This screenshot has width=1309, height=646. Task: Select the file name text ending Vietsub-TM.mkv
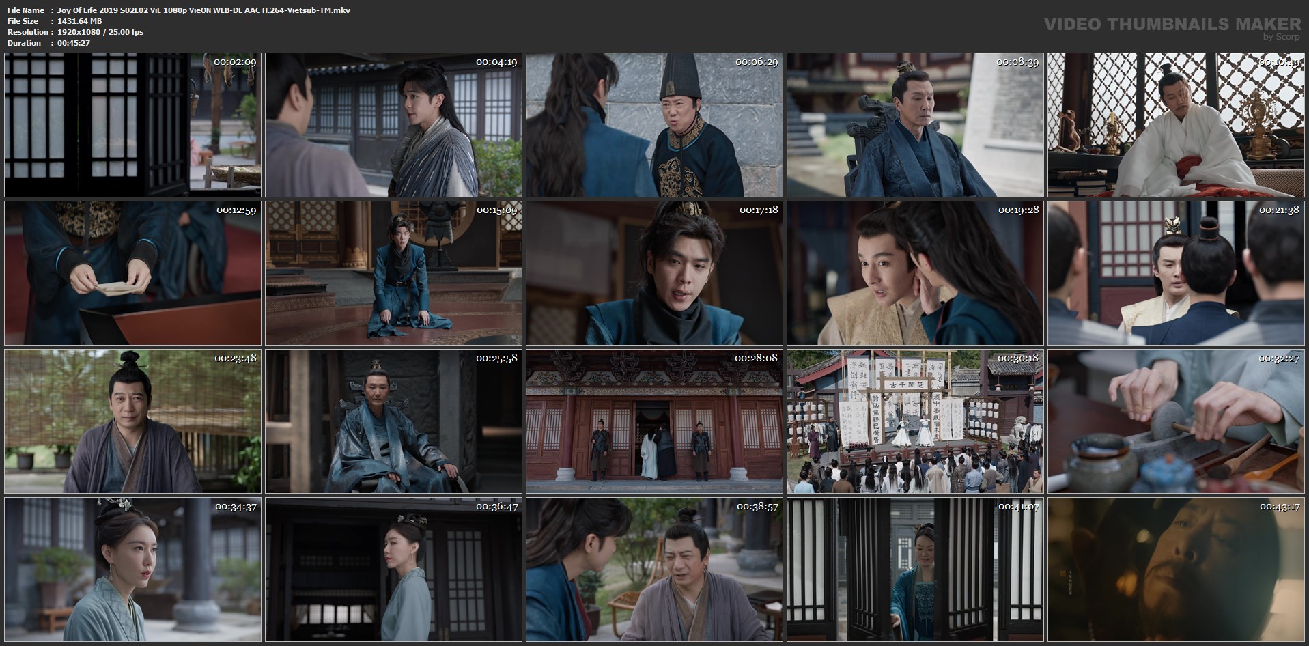(x=203, y=10)
